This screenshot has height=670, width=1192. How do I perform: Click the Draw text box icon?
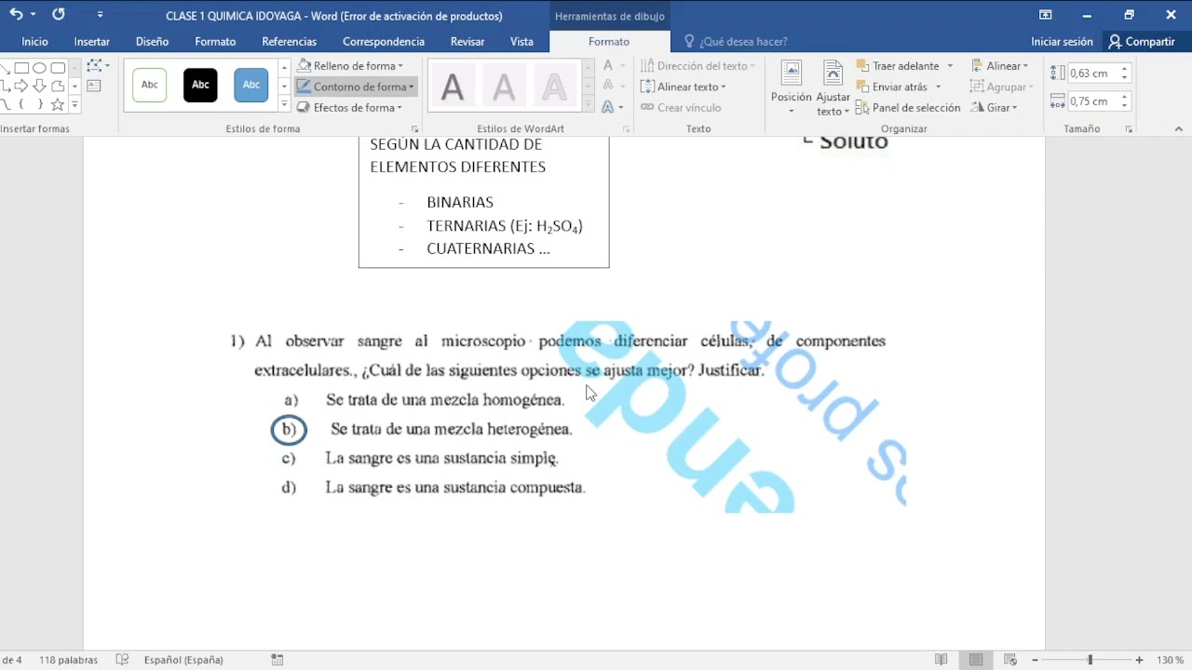click(x=94, y=86)
